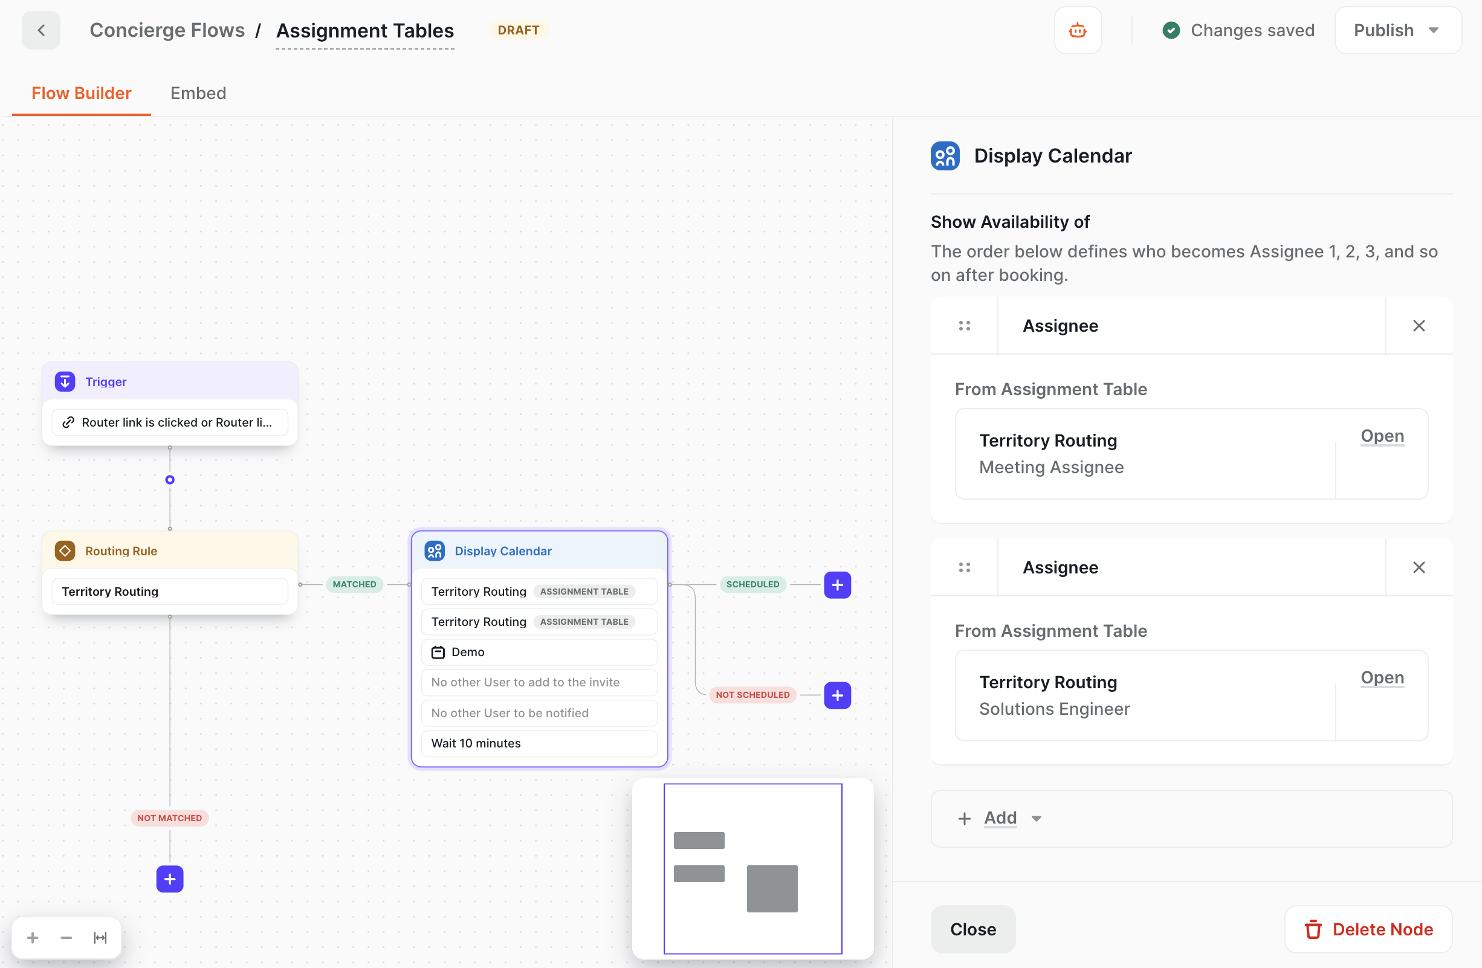Click the Demo meeting type row

[x=539, y=652]
